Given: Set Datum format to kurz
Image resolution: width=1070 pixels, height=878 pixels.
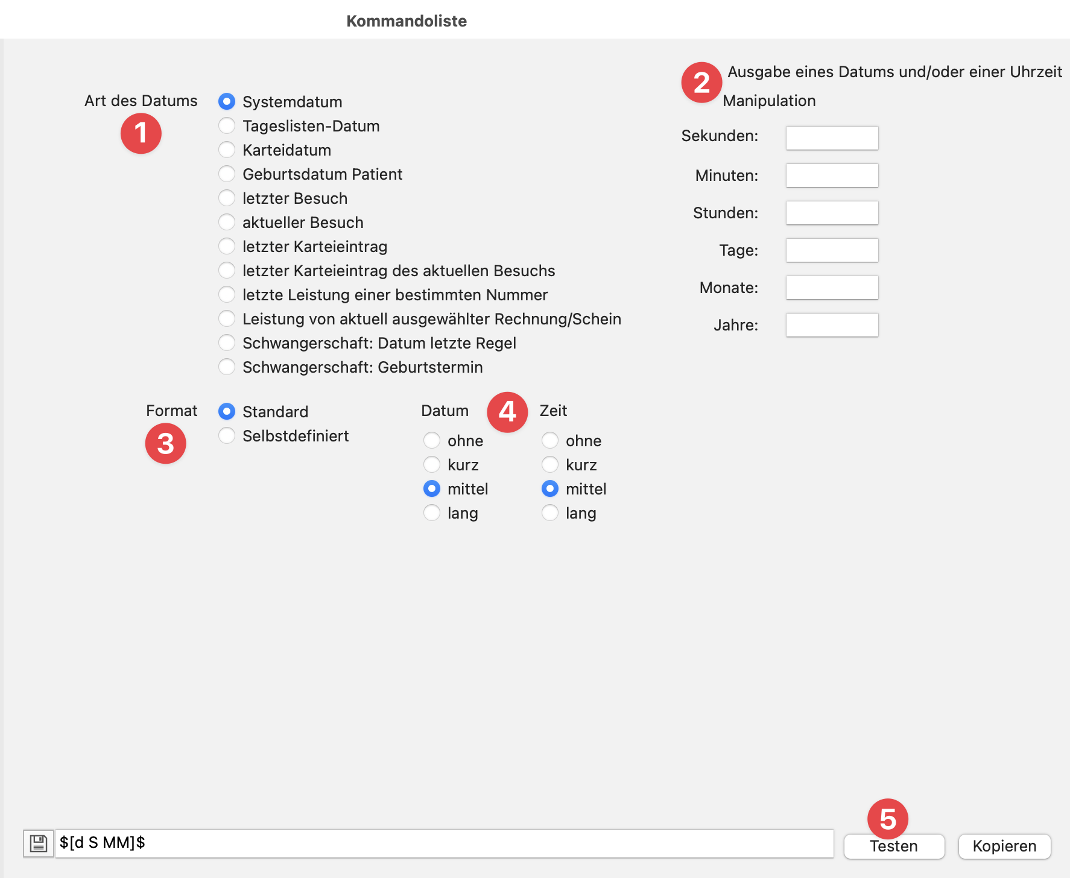Looking at the screenshot, I should (x=432, y=464).
